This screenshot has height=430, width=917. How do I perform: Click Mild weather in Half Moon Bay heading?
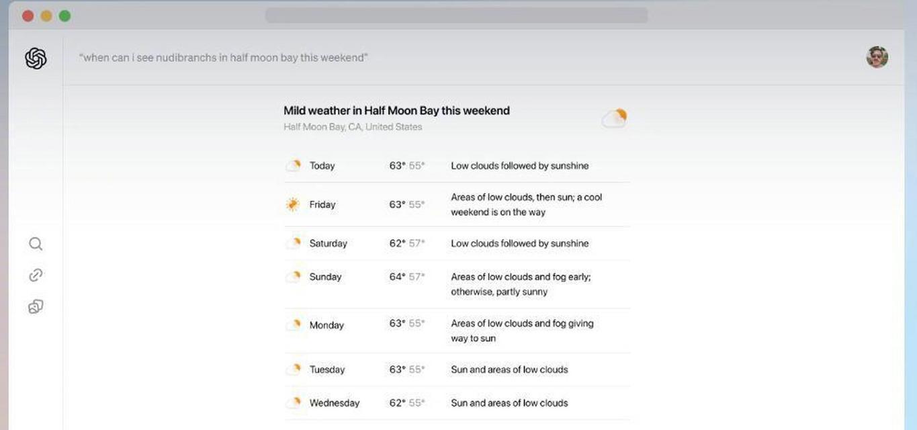click(x=396, y=110)
